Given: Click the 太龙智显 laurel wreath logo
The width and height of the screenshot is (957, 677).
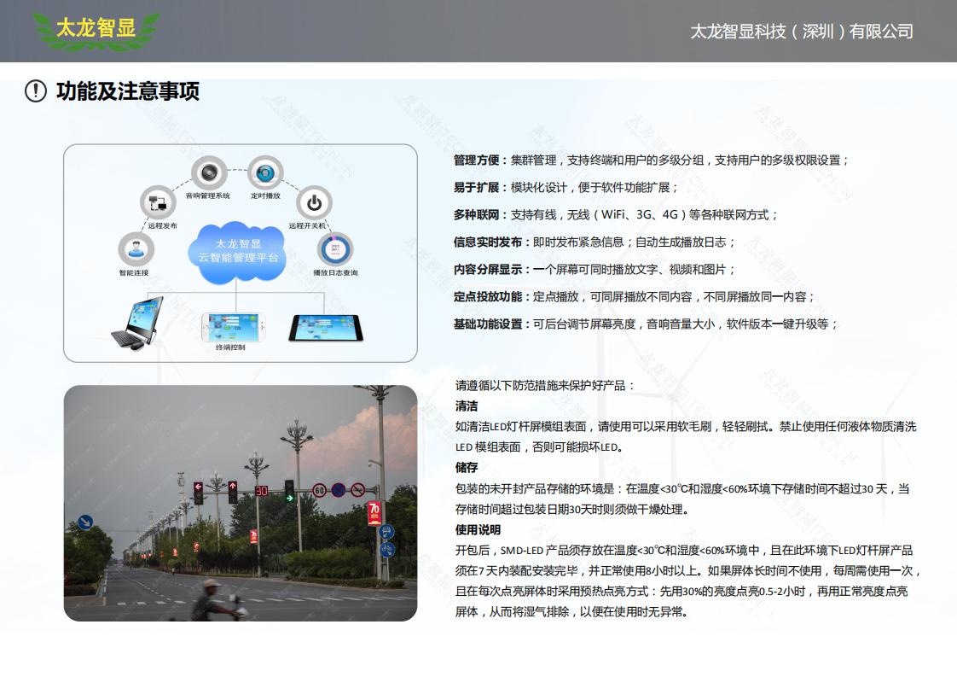Looking at the screenshot, I should 96,28.
